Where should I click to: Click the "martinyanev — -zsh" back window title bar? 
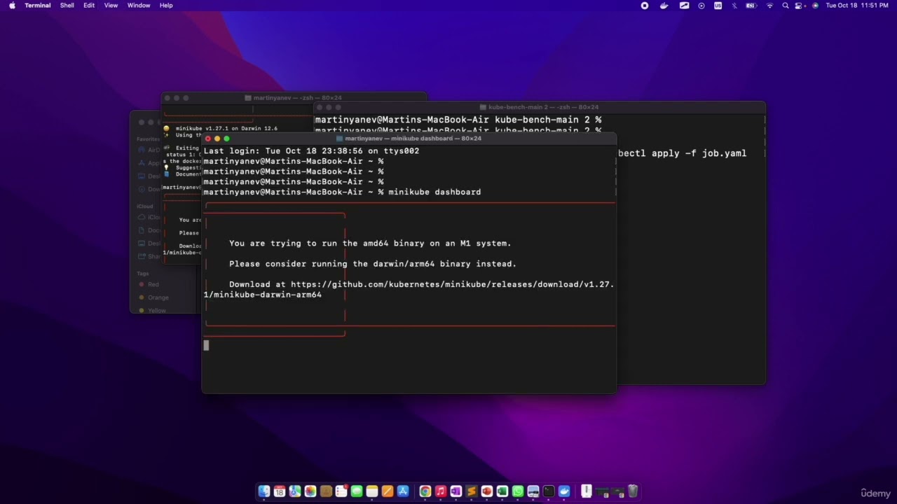pos(294,98)
